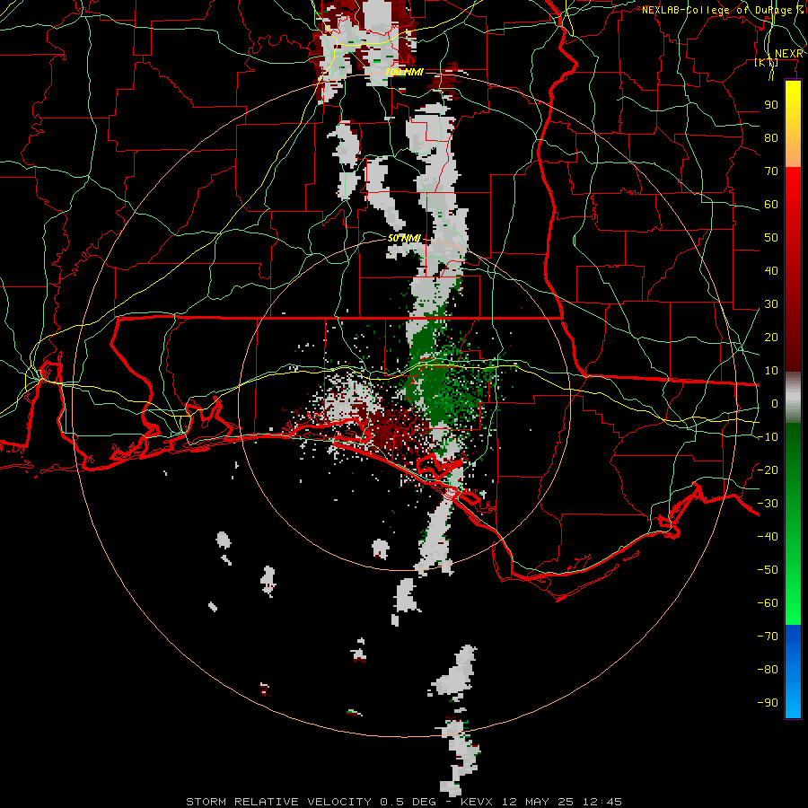Screen dimensions: 808x808
Task: Select the -40 scale label
Action: click(x=768, y=537)
